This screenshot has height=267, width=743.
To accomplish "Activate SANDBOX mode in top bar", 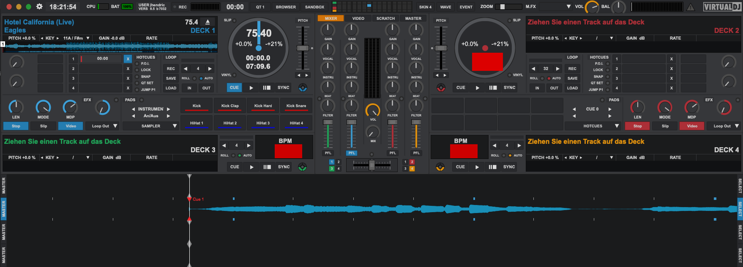I will click(x=315, y=7).
